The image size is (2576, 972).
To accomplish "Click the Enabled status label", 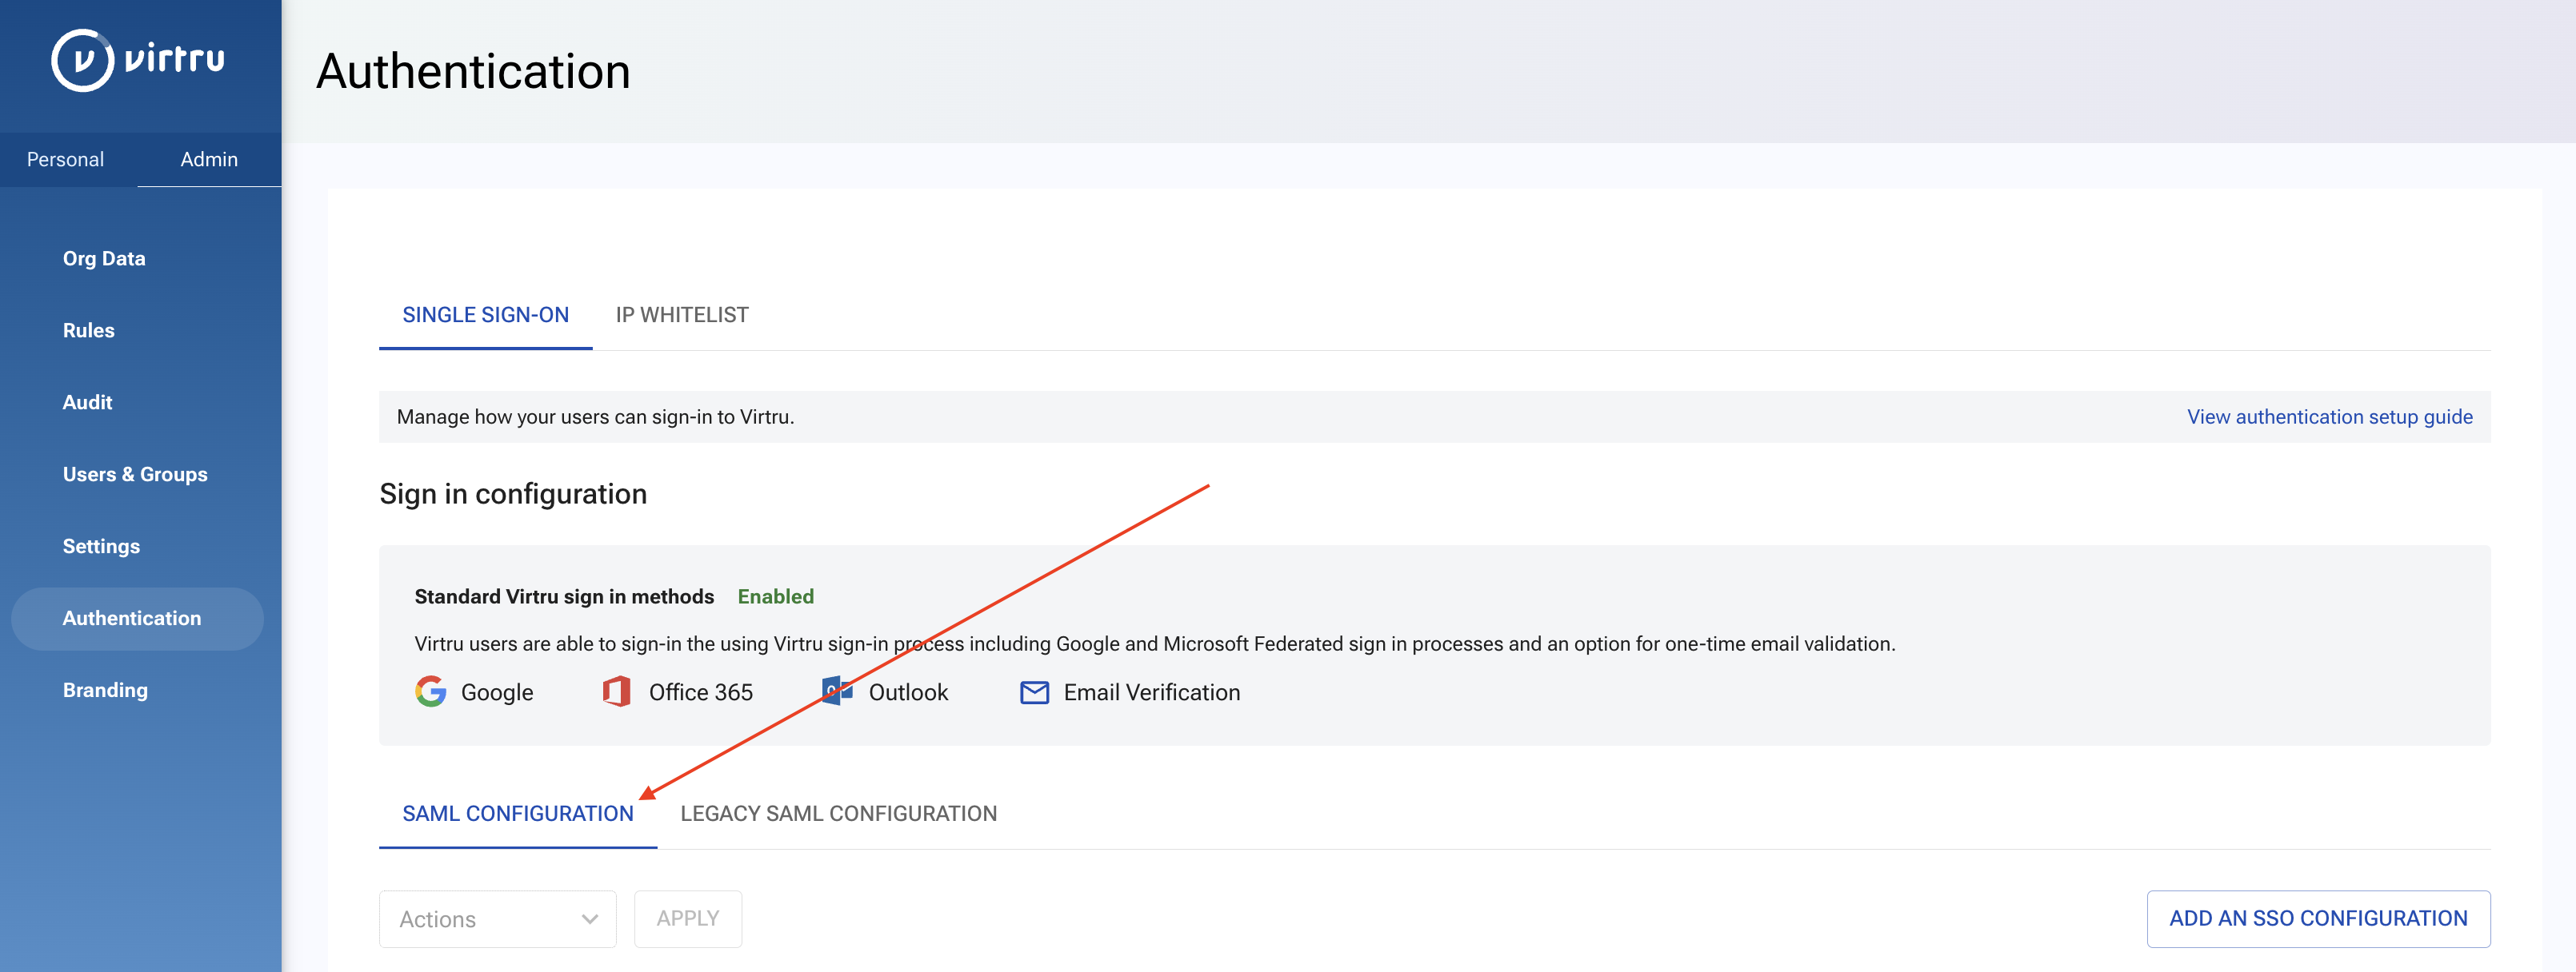I will pyautogui.click(x=776, y=596).
